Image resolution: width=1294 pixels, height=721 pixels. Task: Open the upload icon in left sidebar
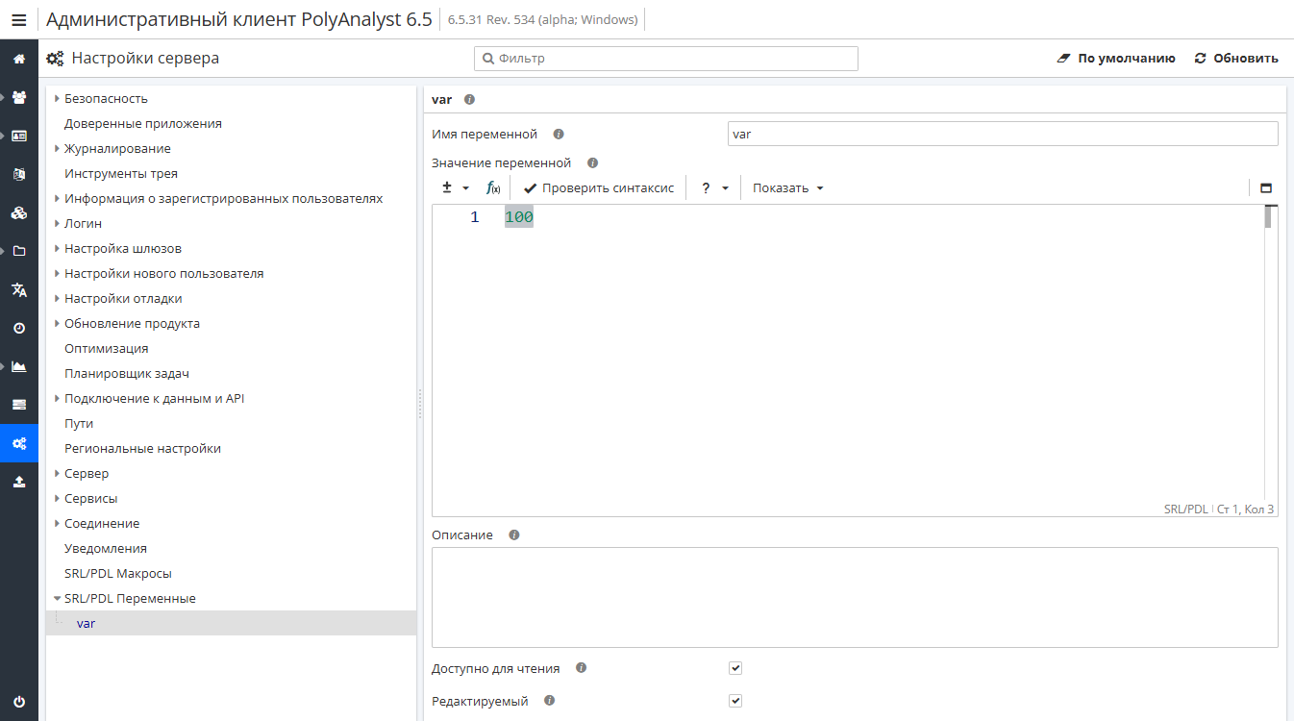point(19,482)
